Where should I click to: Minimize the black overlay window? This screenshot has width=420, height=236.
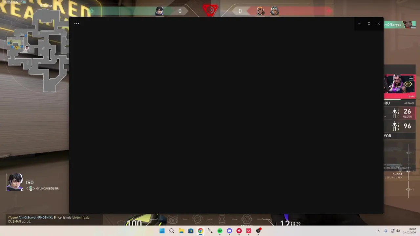(359, 24)
